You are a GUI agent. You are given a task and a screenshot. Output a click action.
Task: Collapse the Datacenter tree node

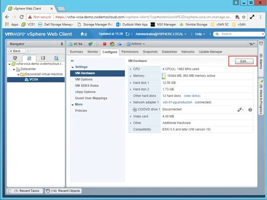coord(14,70)
